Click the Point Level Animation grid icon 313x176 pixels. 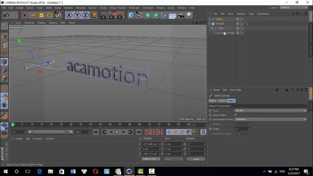point(195,132)
